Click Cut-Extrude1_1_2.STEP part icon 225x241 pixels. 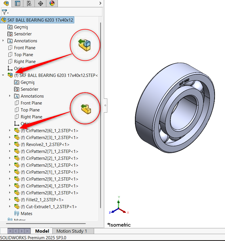[17, 206]
